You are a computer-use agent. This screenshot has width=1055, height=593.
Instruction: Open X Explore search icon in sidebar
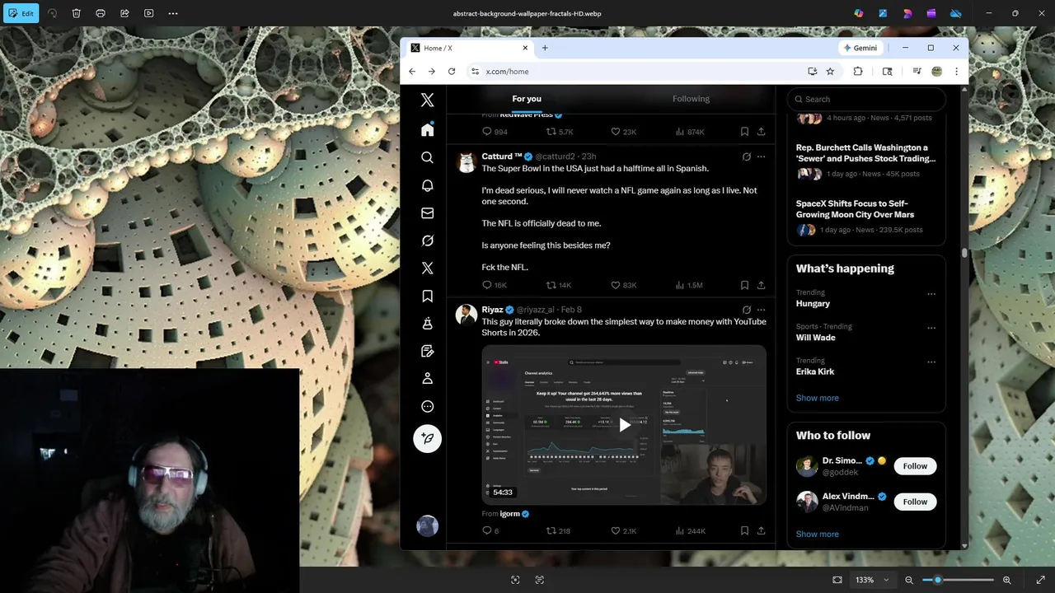coord(427,157)
